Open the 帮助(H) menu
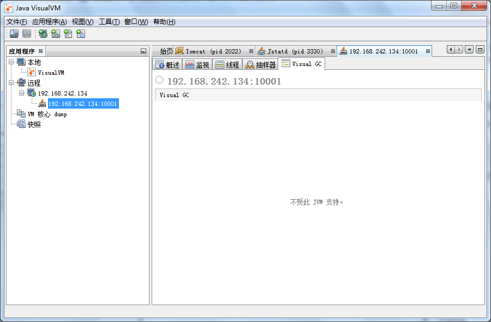491x322 pixels. (x=164, y=22)
